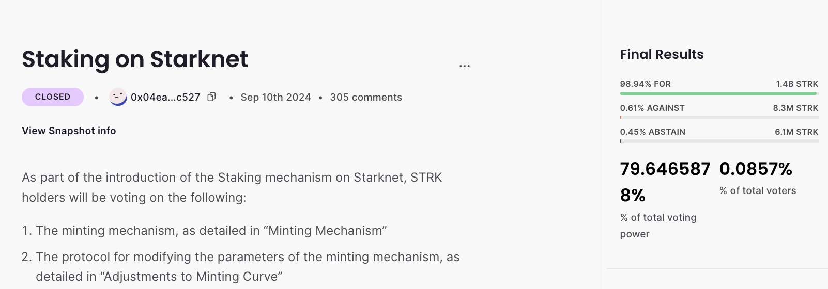Click the AGAINST results bar
This screenshot has width=828, height=289.
718,117
